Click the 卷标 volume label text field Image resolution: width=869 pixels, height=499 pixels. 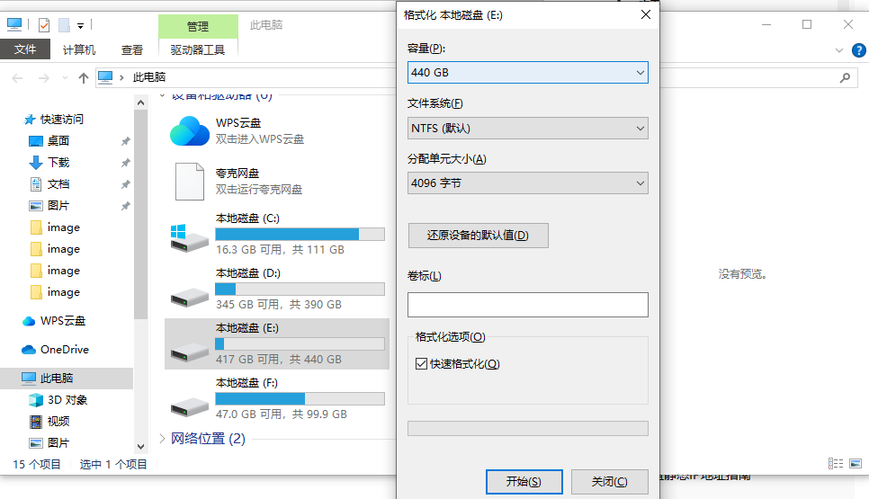point(527,305)
